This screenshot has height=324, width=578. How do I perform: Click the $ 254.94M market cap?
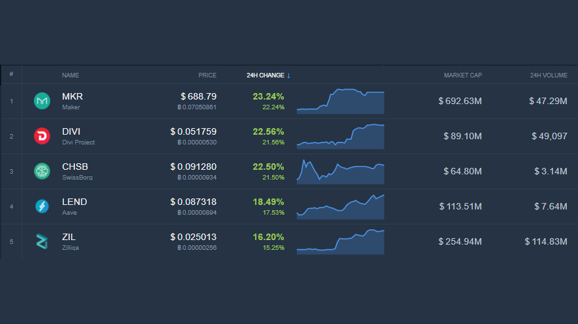pyautogui.click(x=460, y=241)
